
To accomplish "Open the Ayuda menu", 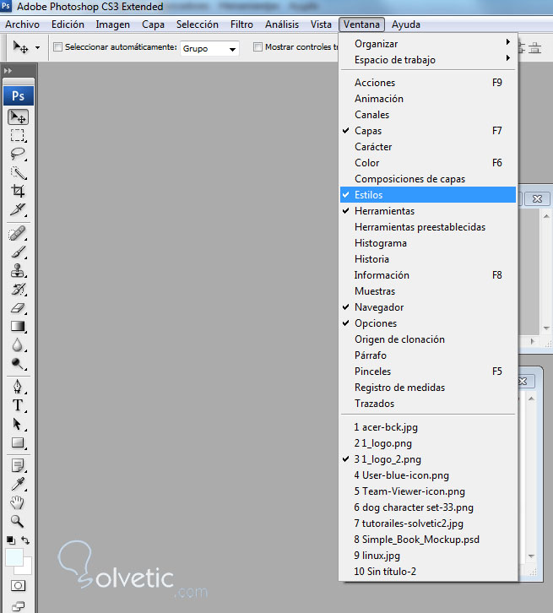I will point(405,24).
